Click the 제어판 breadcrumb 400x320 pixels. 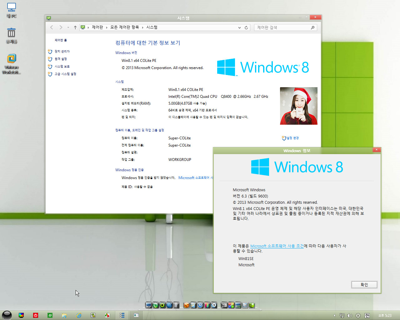tap(97, 27)
